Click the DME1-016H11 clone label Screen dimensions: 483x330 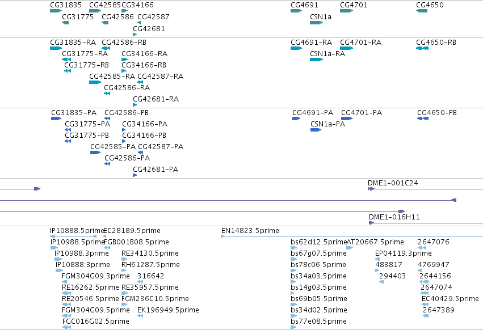pyautogui.click(x=394, y=217)
